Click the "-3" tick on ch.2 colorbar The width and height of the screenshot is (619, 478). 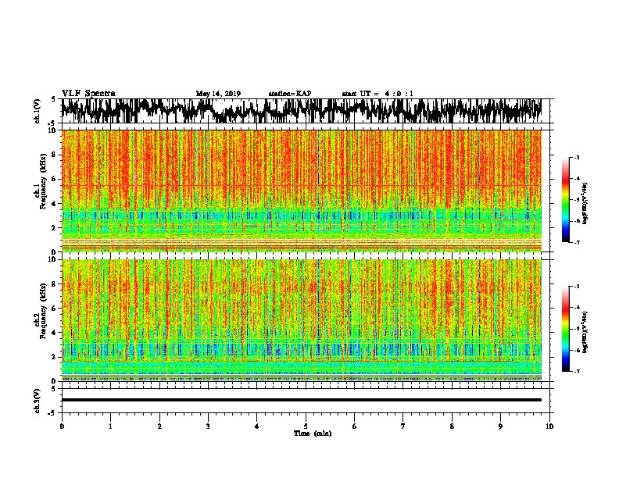tap(577, 287)
